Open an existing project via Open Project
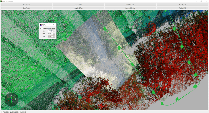 (x=26, y=8)
